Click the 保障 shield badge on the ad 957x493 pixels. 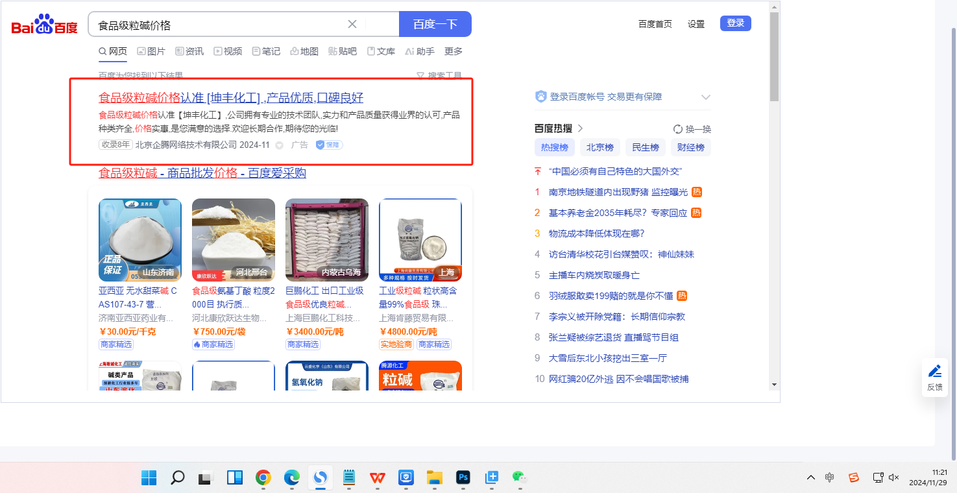tap(330, 145)
